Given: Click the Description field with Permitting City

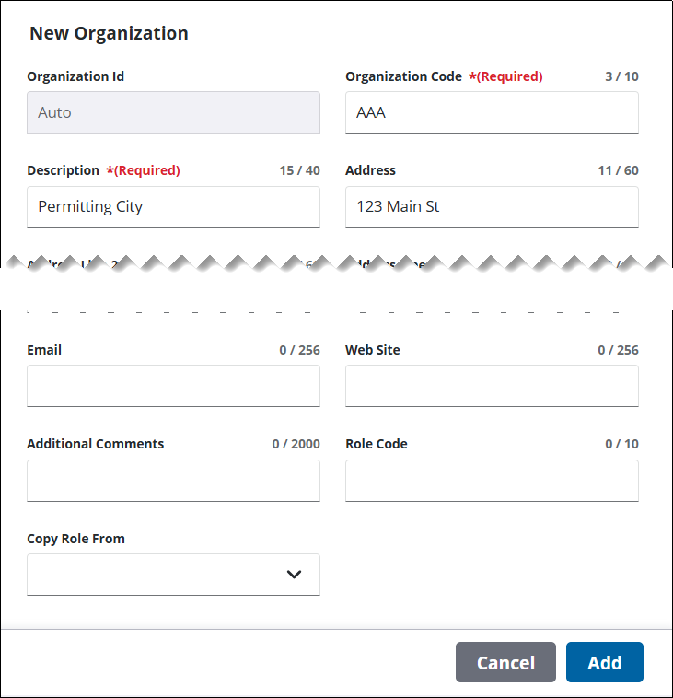Looking at the screenshot, I should point(173,206).
